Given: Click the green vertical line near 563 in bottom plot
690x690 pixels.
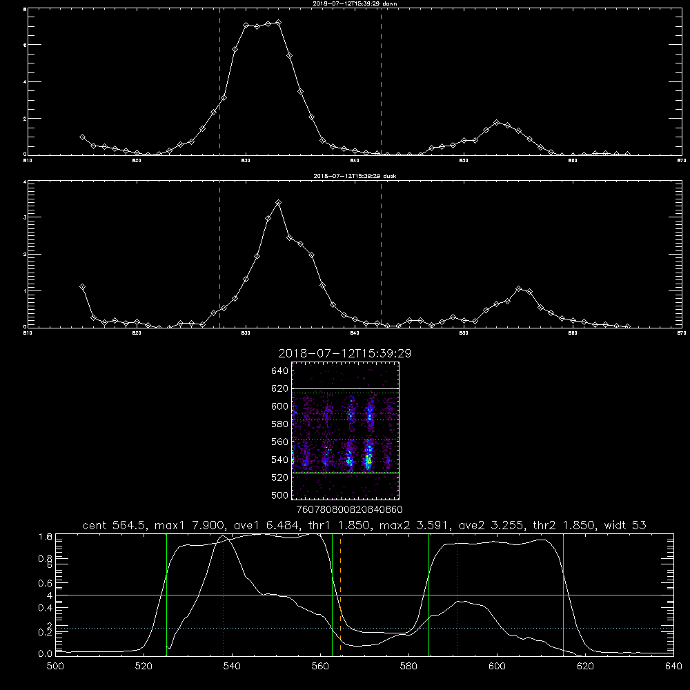Looking at the screenshot, I should pos(333,595).
